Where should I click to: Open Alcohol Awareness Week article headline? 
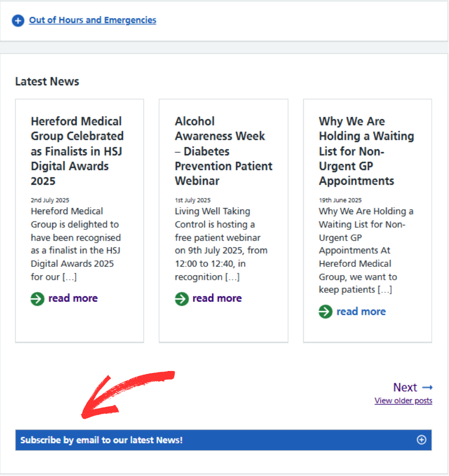(223, 151)
